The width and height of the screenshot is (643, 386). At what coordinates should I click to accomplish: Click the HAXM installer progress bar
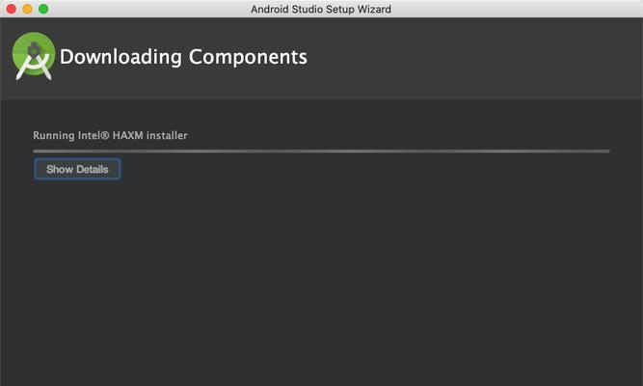point(322,152)
